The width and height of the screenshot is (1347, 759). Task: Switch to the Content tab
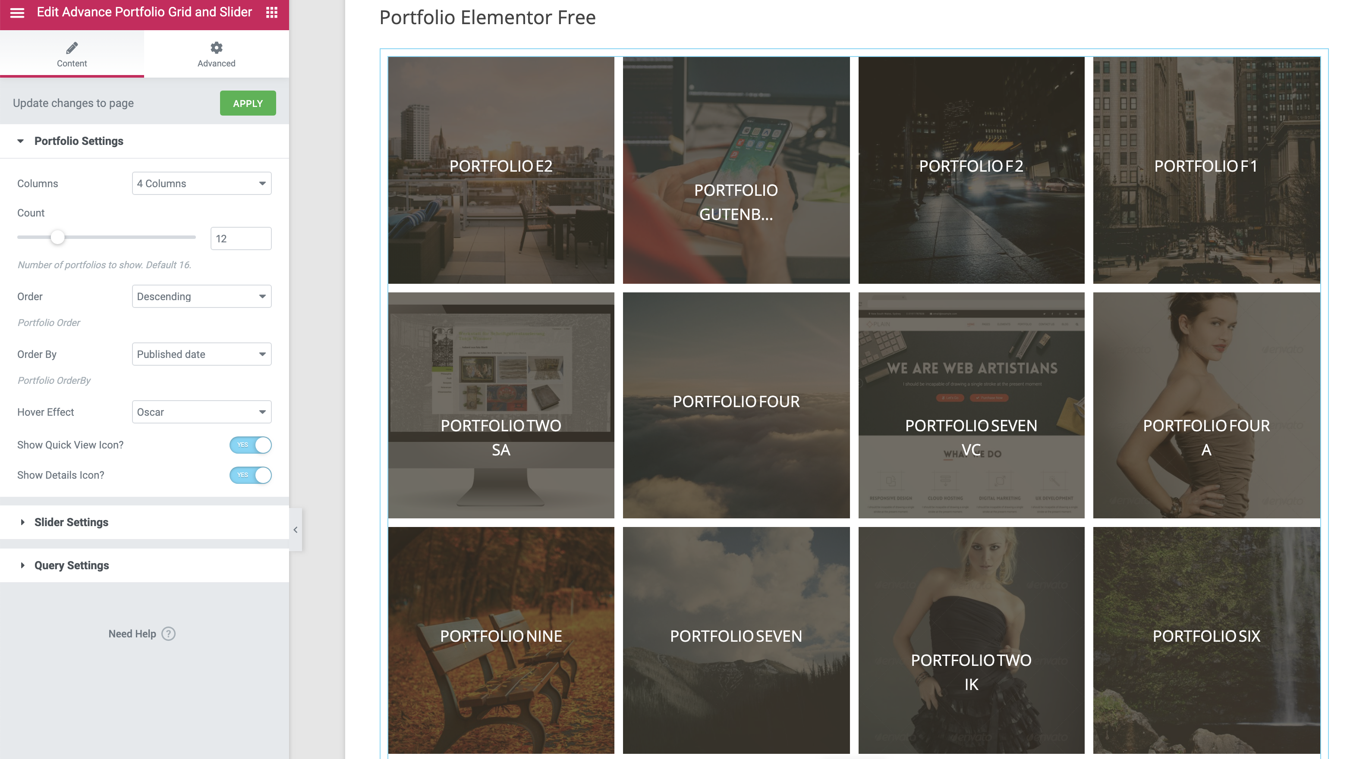tap(72, 54)
